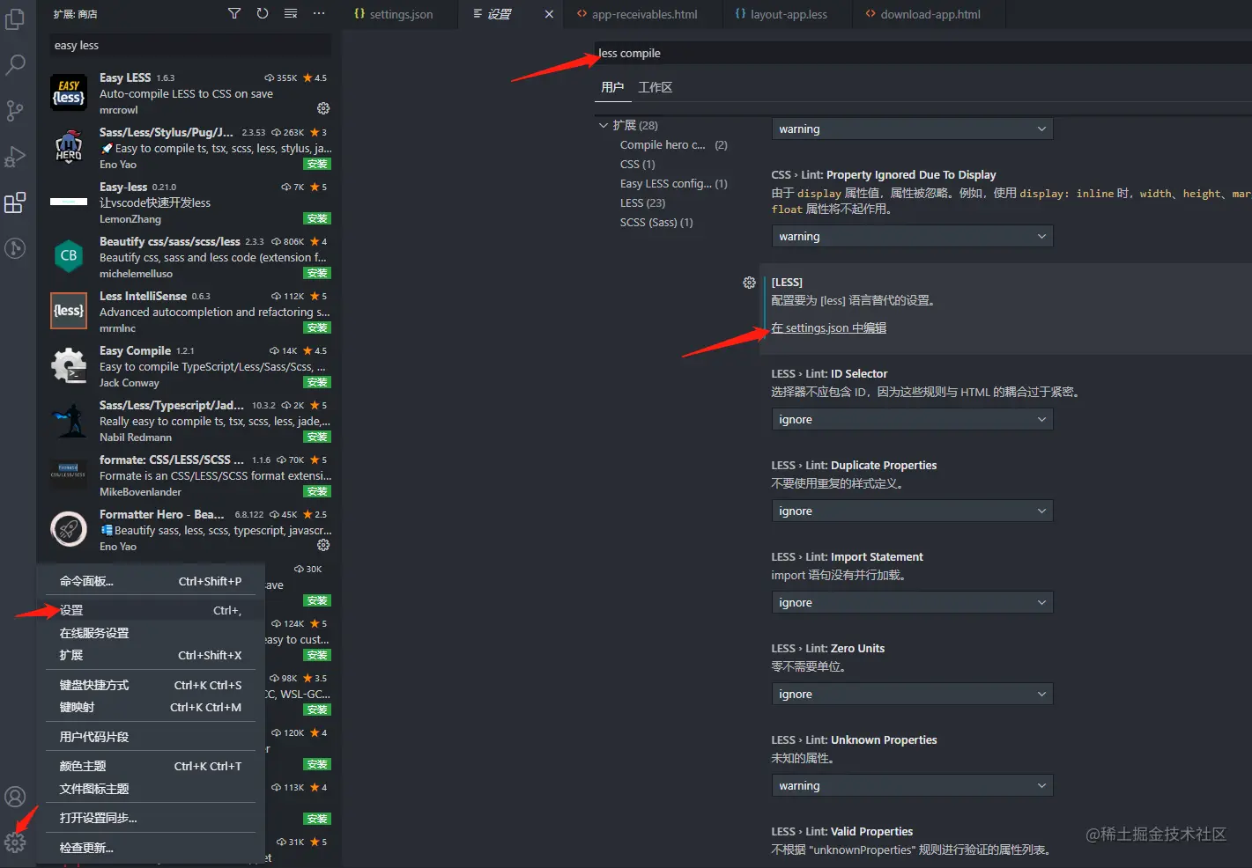
Task: Open the Explorer view in activity bar
Action: click(x=15, y=18)
